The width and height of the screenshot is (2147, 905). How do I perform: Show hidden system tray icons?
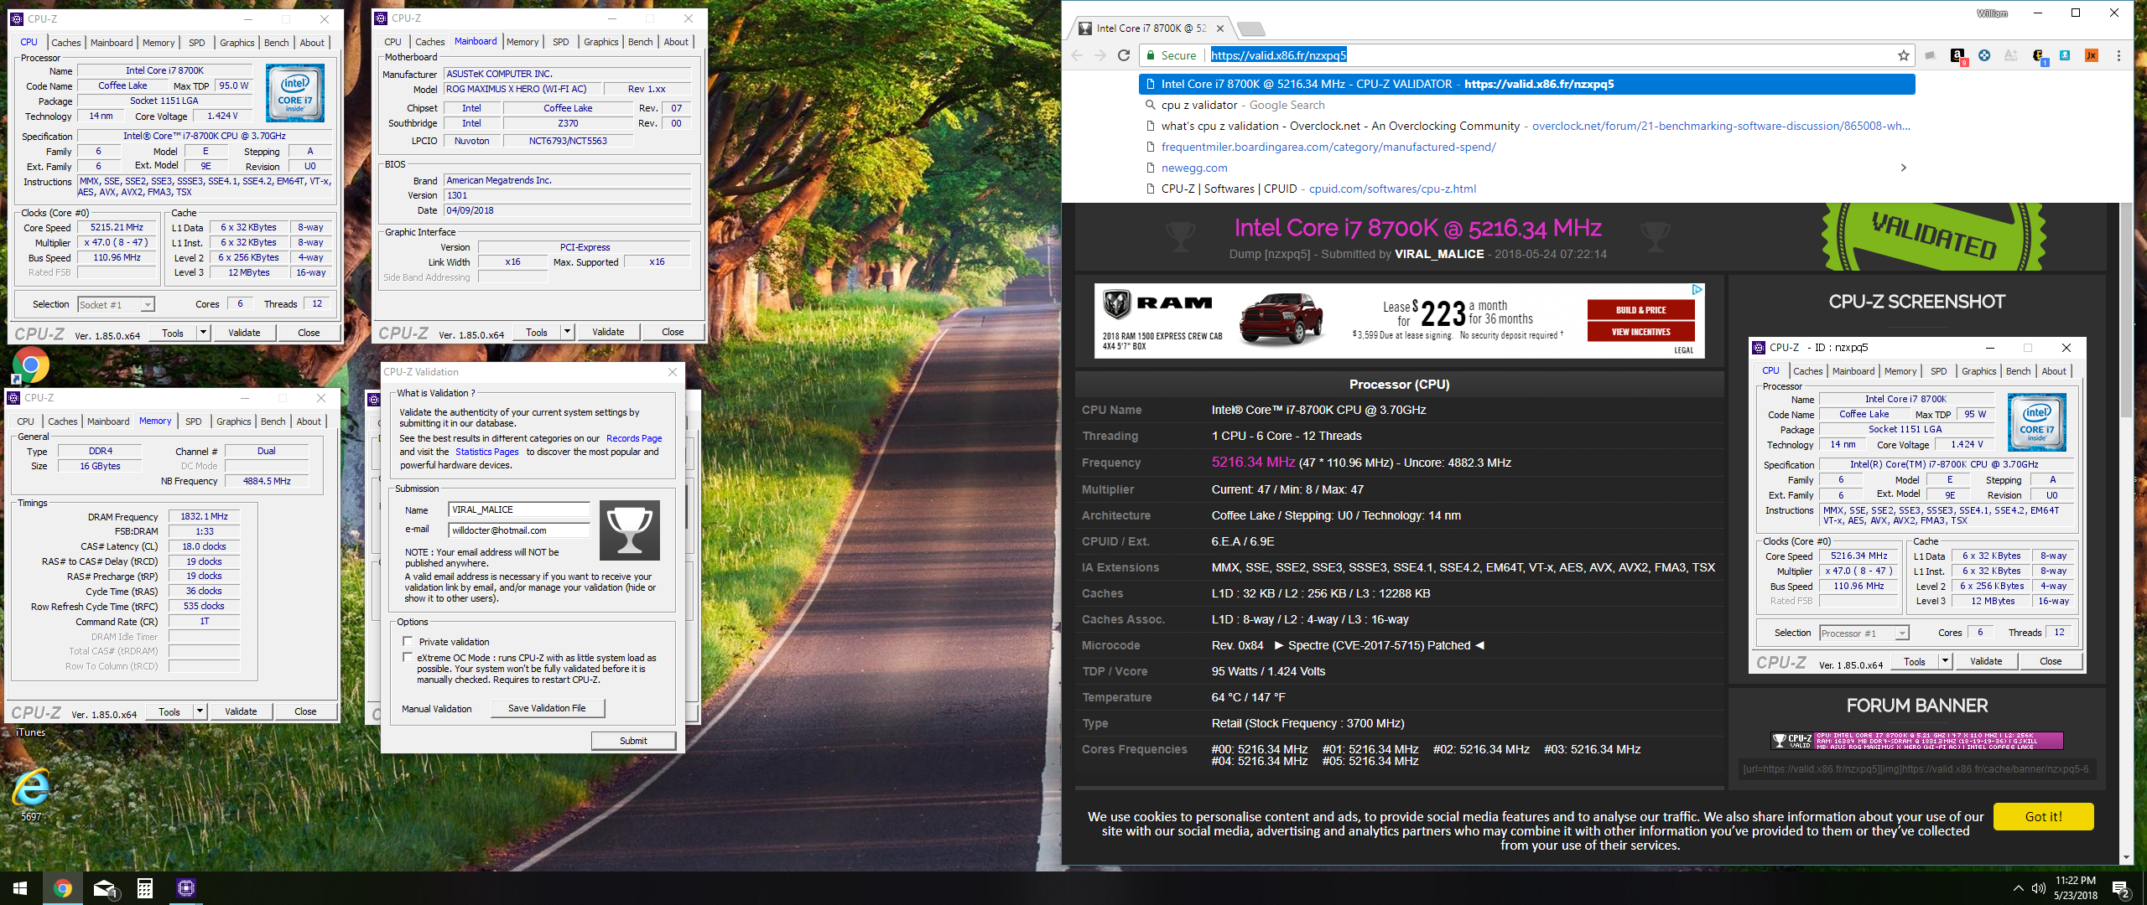(x=2018, y=888)
